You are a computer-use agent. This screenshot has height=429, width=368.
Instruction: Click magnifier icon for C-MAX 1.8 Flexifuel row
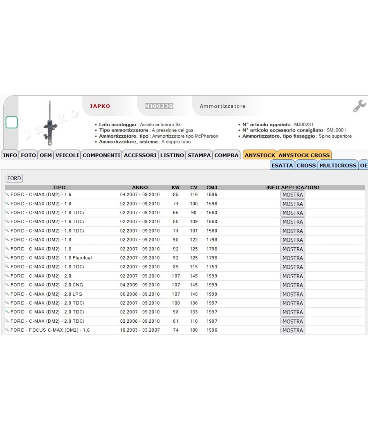[7, 257]
